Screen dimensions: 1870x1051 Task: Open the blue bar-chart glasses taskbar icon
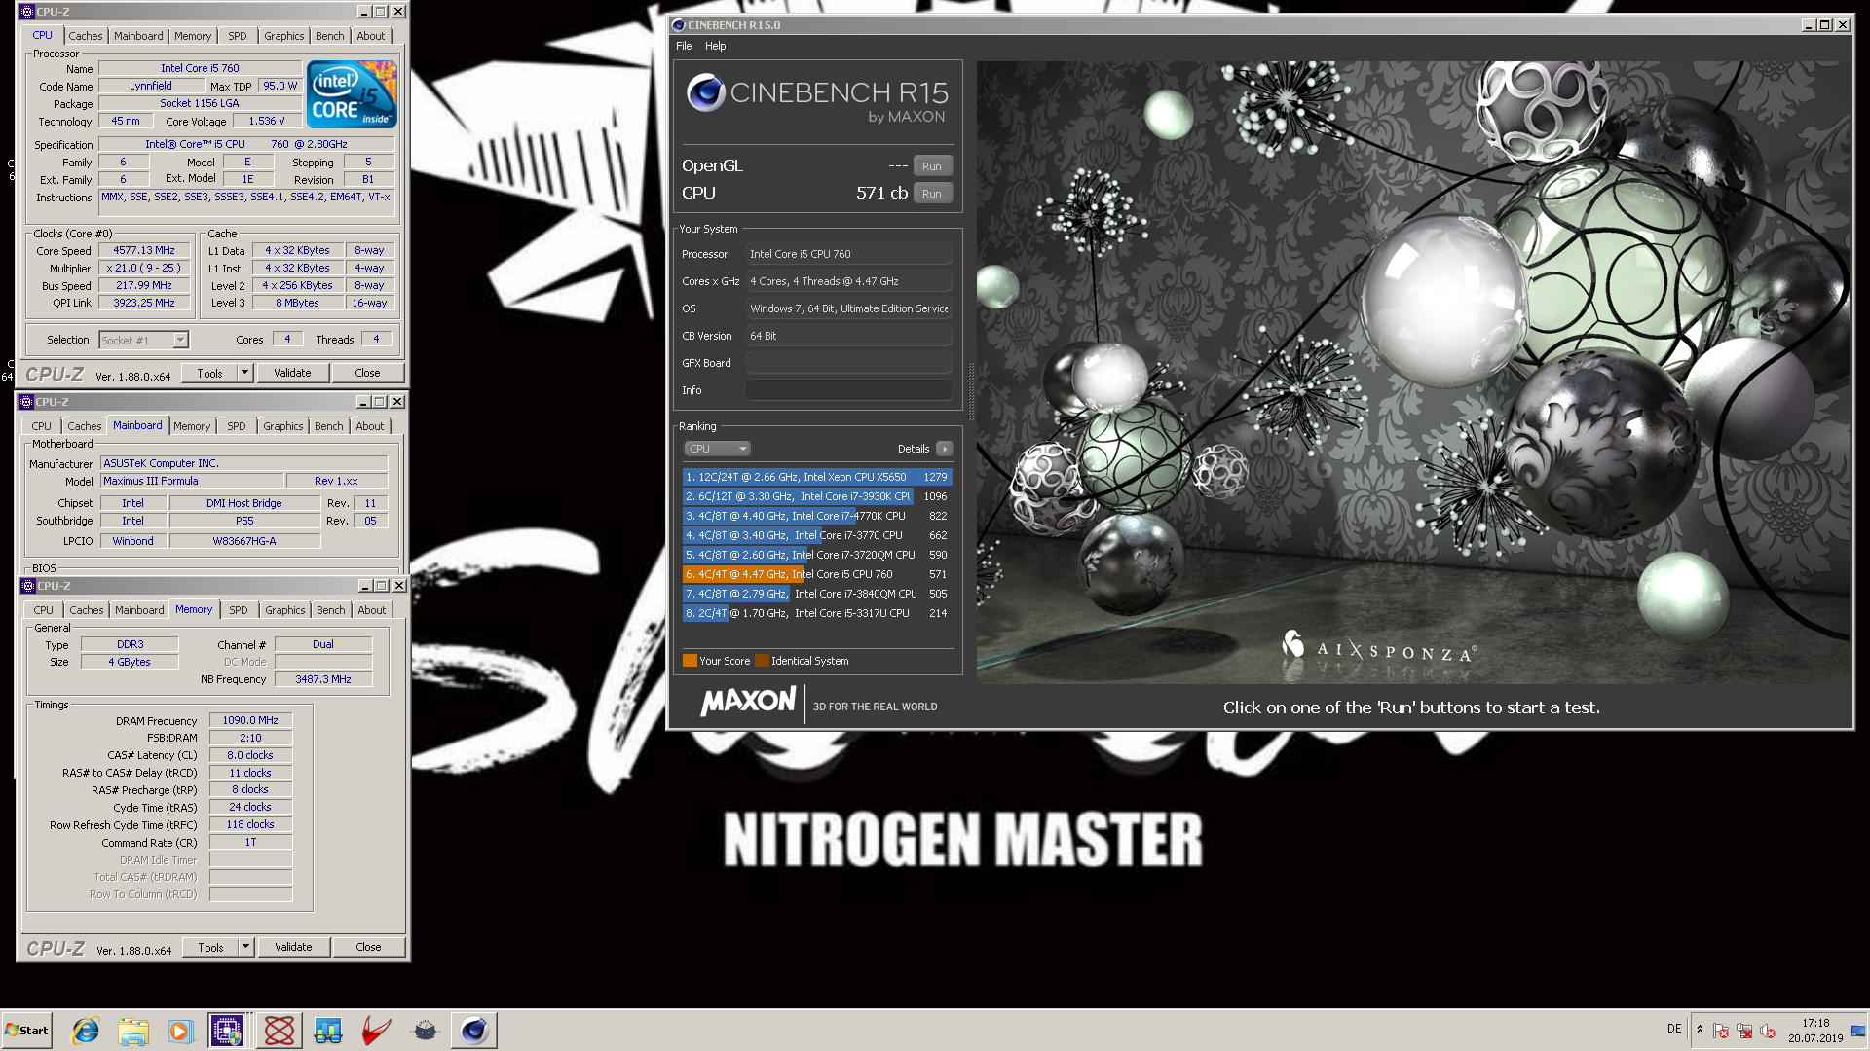328,1030
